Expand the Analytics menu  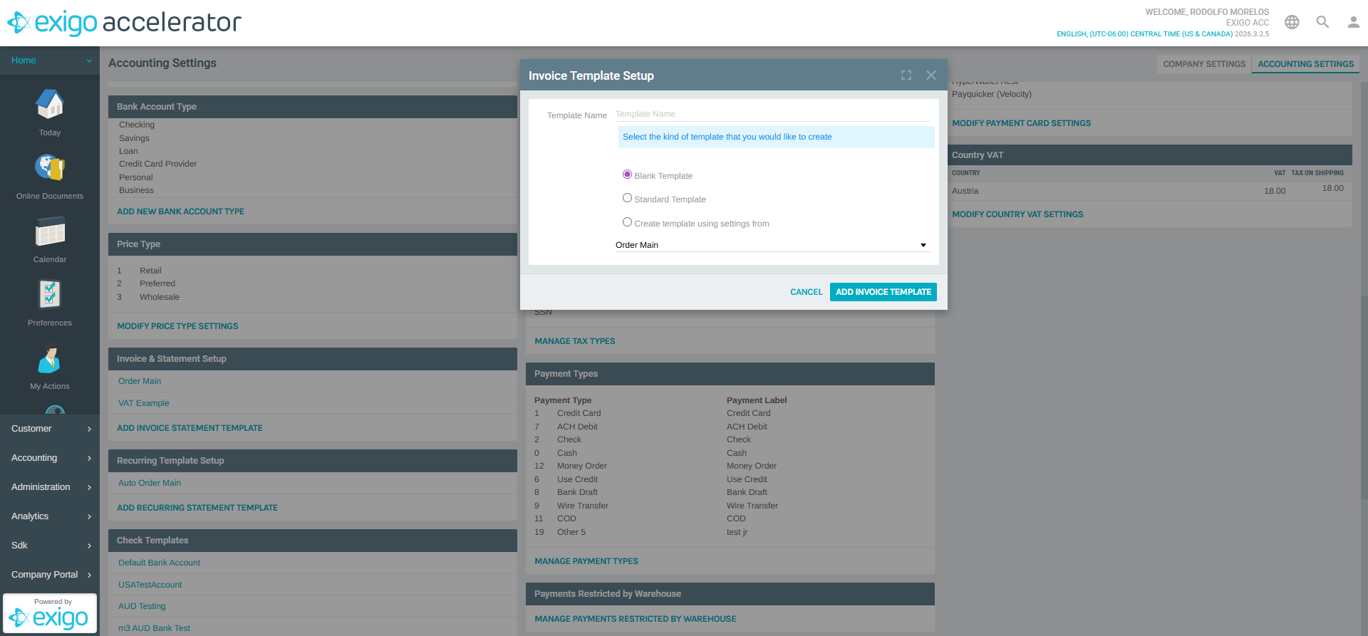click(x=50, y=516)
